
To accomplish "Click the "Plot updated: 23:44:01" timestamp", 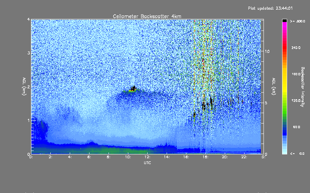I will [x=270, y=8].
